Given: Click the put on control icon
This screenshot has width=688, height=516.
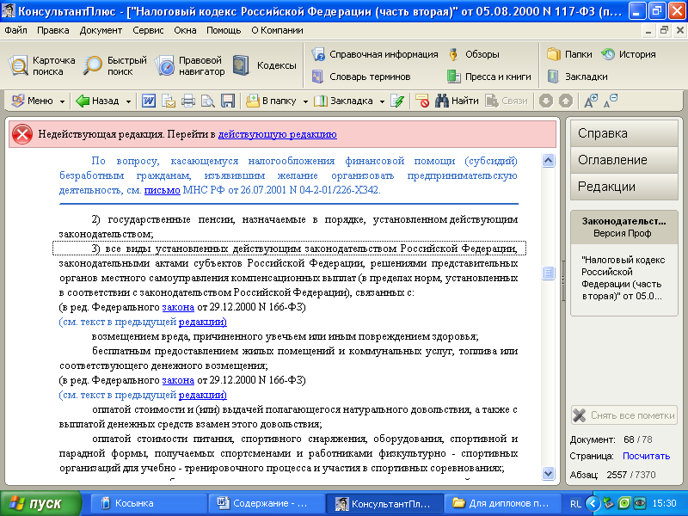Looking at the screenshot, I should [397, 101].
